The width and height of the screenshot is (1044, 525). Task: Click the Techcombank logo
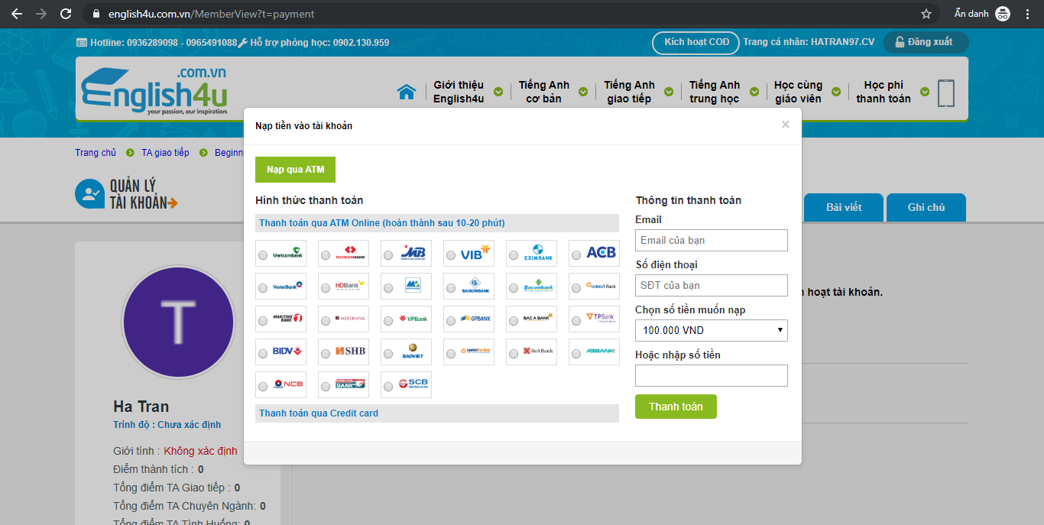pyautogui.click(x=352, y=251)
